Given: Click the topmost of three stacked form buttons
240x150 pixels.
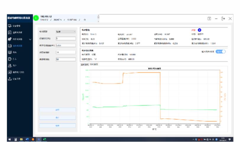Looking at the screenshot, I should [57, 110].
